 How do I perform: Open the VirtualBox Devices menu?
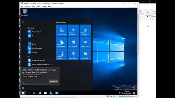click(44, 7)
